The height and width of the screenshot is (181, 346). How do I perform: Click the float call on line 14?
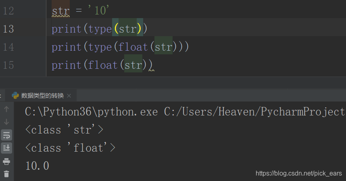[x=133, y=47]
